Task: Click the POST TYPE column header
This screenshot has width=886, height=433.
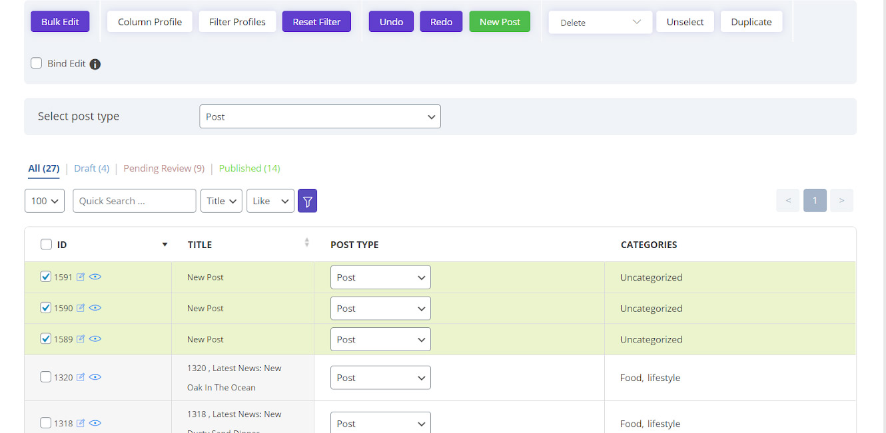Action: [354, 245]
